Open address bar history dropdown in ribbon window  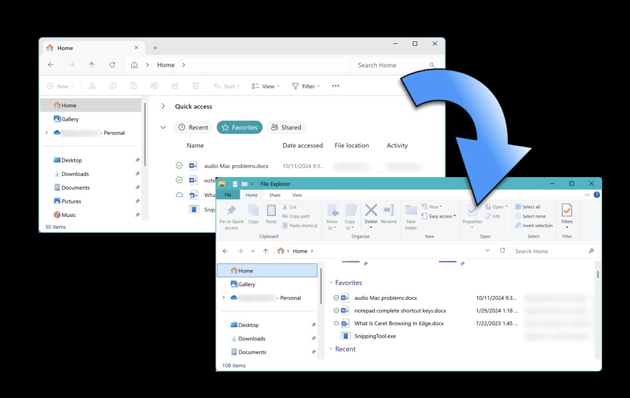click(487, 251)
